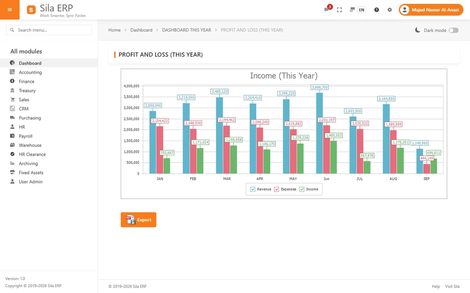Click the Sales cart icon
470x293 pixels.
(12, 100)
